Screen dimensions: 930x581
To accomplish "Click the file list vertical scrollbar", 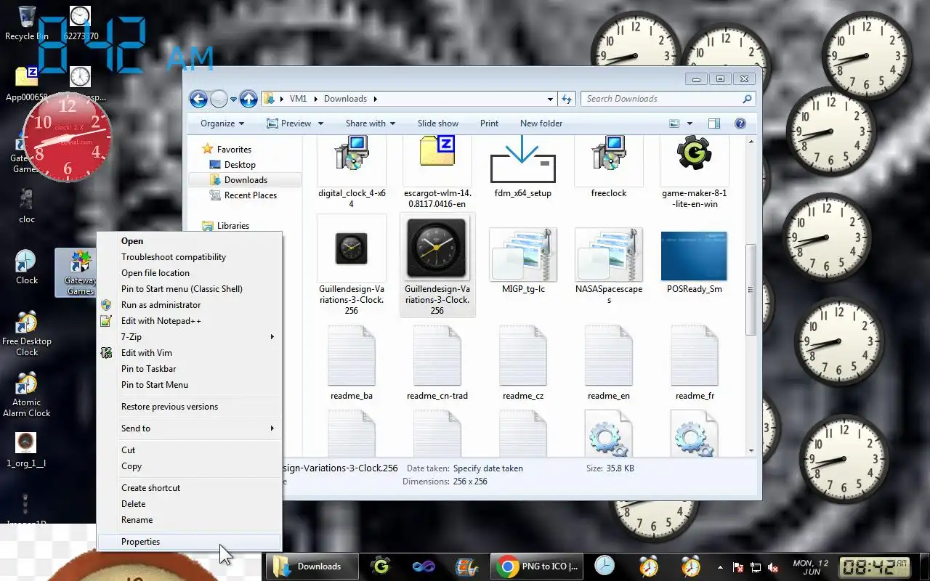I will pos(751,290).
